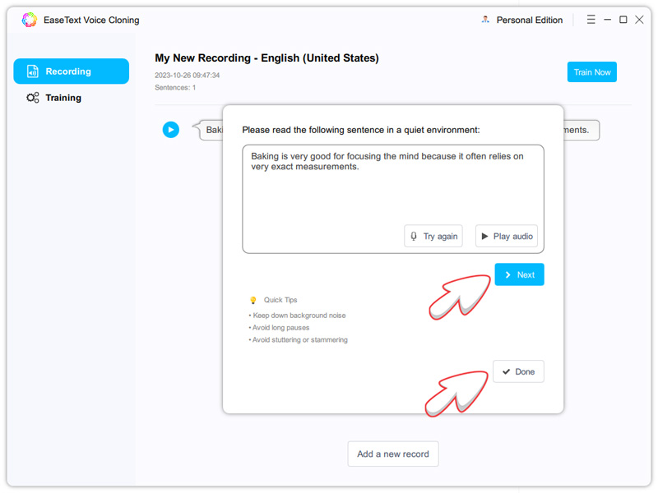
Task: Minimize the EaseText window
Action: [x=607, y=20]
